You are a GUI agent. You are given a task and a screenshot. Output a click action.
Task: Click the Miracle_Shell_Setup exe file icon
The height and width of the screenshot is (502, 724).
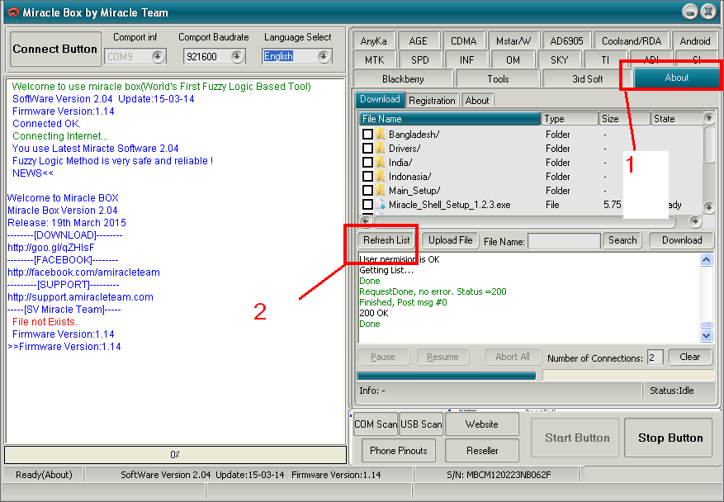pos(381,205)
